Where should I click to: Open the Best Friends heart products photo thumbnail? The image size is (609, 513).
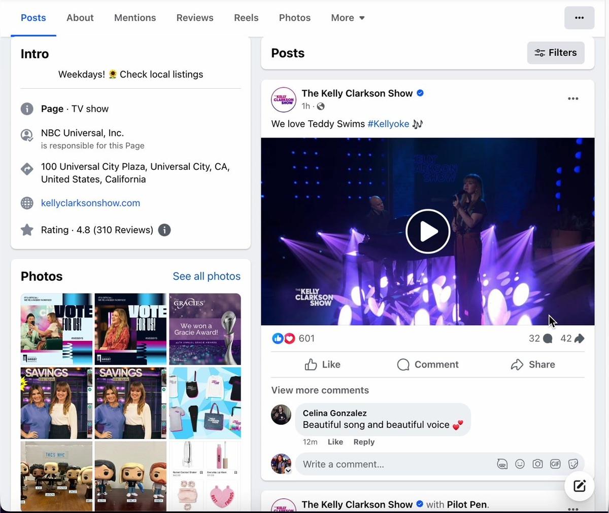coord(205,476)
